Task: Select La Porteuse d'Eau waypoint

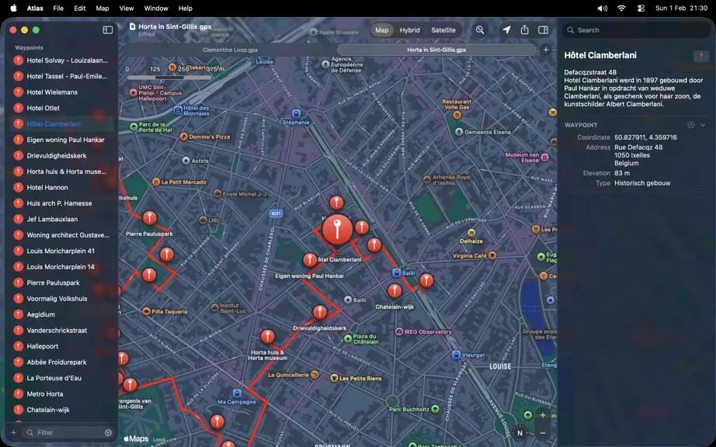Action: click(x=61, y=378)
